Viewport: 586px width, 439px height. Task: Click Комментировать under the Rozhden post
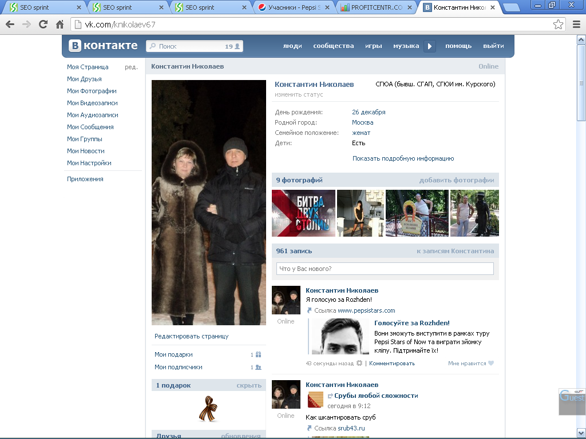[392, 364]
